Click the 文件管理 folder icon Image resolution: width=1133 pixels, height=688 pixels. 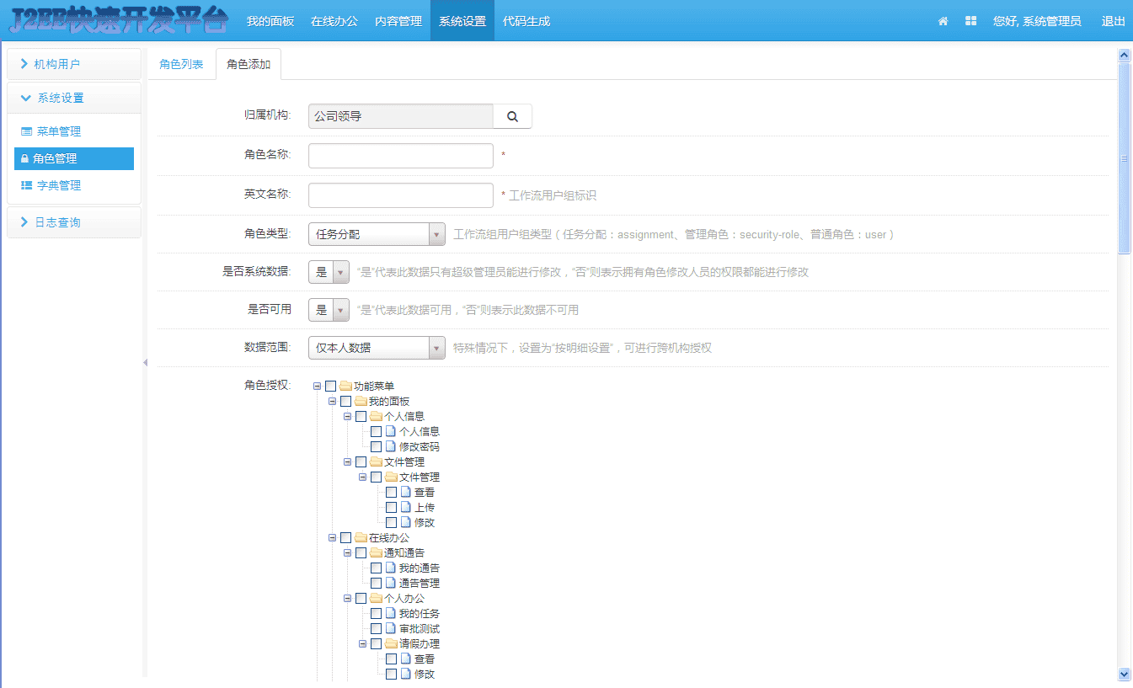(377, 461)
